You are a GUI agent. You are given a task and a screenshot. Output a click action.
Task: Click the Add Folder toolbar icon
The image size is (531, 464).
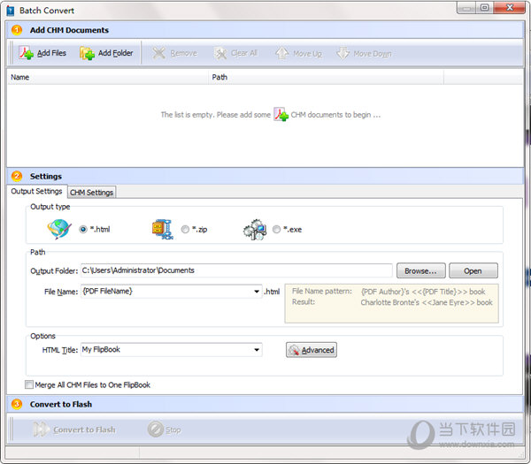point(87,53)
